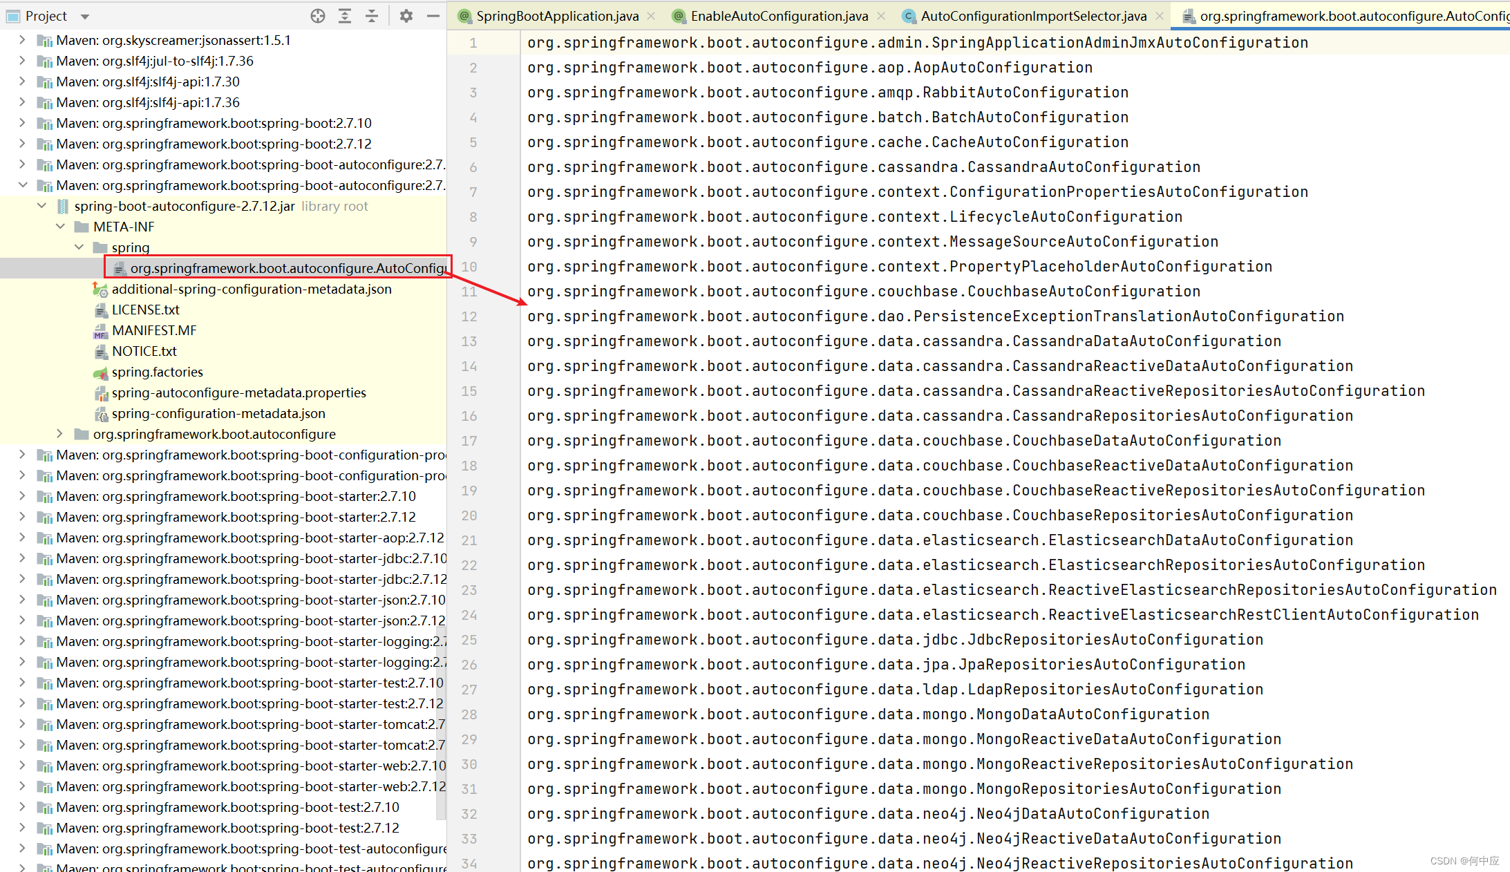Close the AutoConfigurationImportSelector.java tab
Image resolution: width=1510 pixels, height=872 pixels.
[1159, 16]
